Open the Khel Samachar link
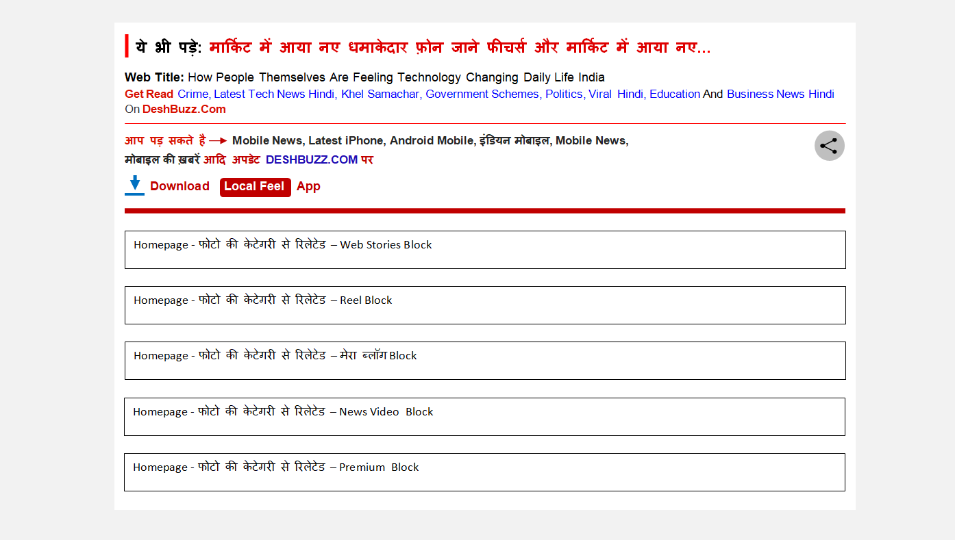Image resolution: width=955 pixels, height=540 pixels. point(380,94)
